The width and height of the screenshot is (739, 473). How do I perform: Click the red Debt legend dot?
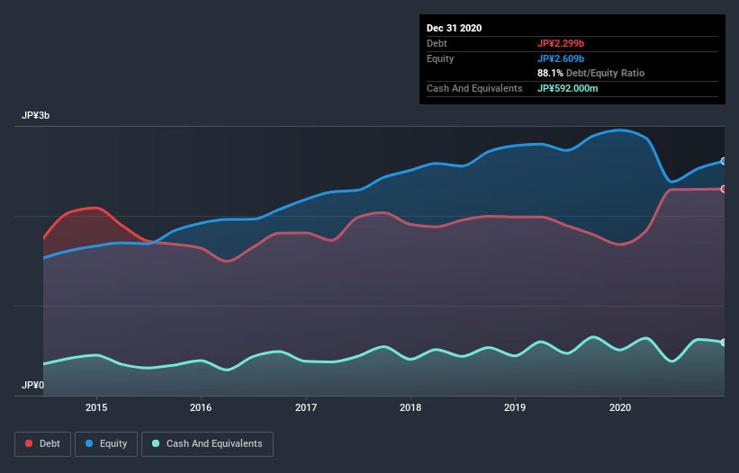(29, 443)
